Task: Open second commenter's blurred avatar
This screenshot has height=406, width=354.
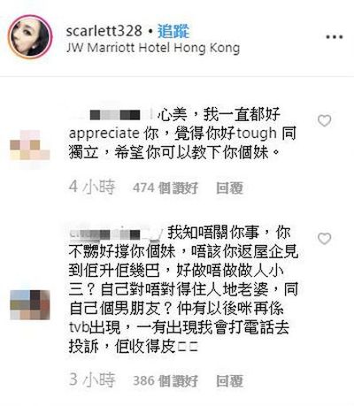Action: coord(30,305)
